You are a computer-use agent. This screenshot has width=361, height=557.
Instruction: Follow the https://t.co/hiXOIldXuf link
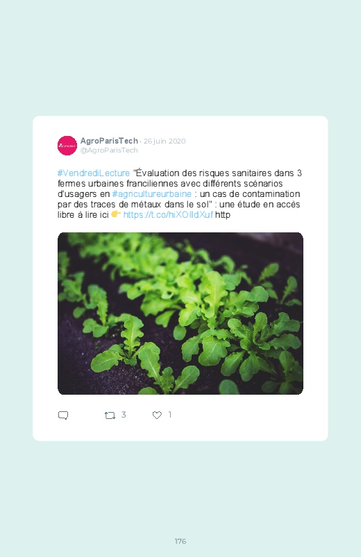click(168, 214)
